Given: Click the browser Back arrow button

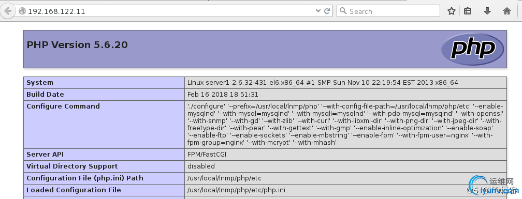Looking at the screenshot, I should click(7, 11).
